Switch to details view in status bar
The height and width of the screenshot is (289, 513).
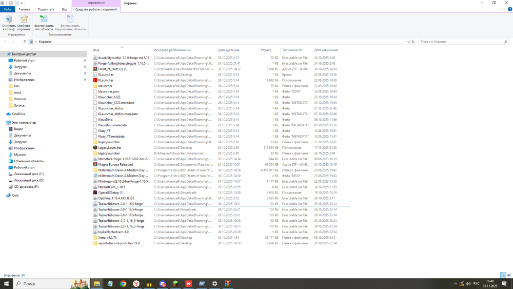[503, 275]
